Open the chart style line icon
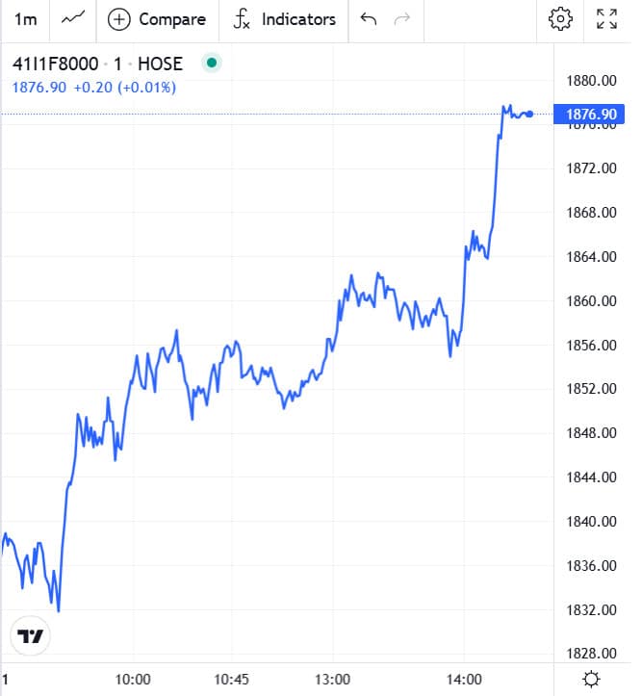This screenshot has width=642, height=696. [x=73, y=18]
